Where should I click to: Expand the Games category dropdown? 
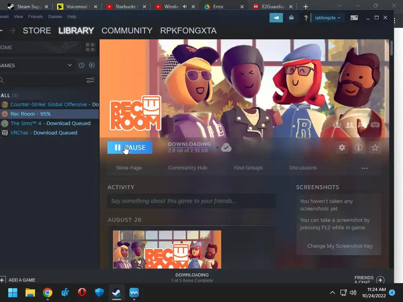(70, 65)
